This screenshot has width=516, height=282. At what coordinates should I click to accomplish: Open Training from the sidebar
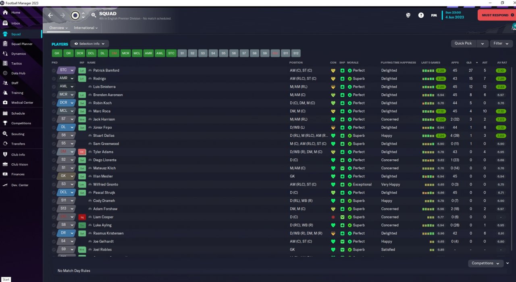point(17,93)
